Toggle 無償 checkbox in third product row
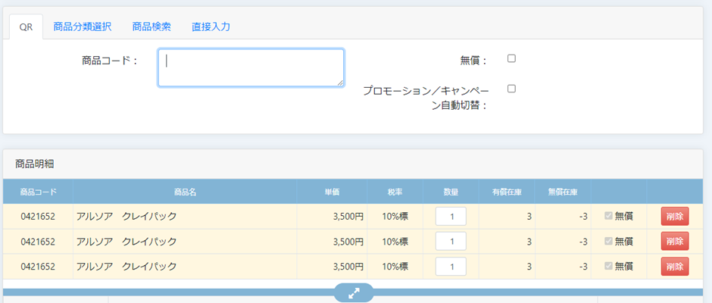This screenshot has height=303, width=712. tap(607, 267)
